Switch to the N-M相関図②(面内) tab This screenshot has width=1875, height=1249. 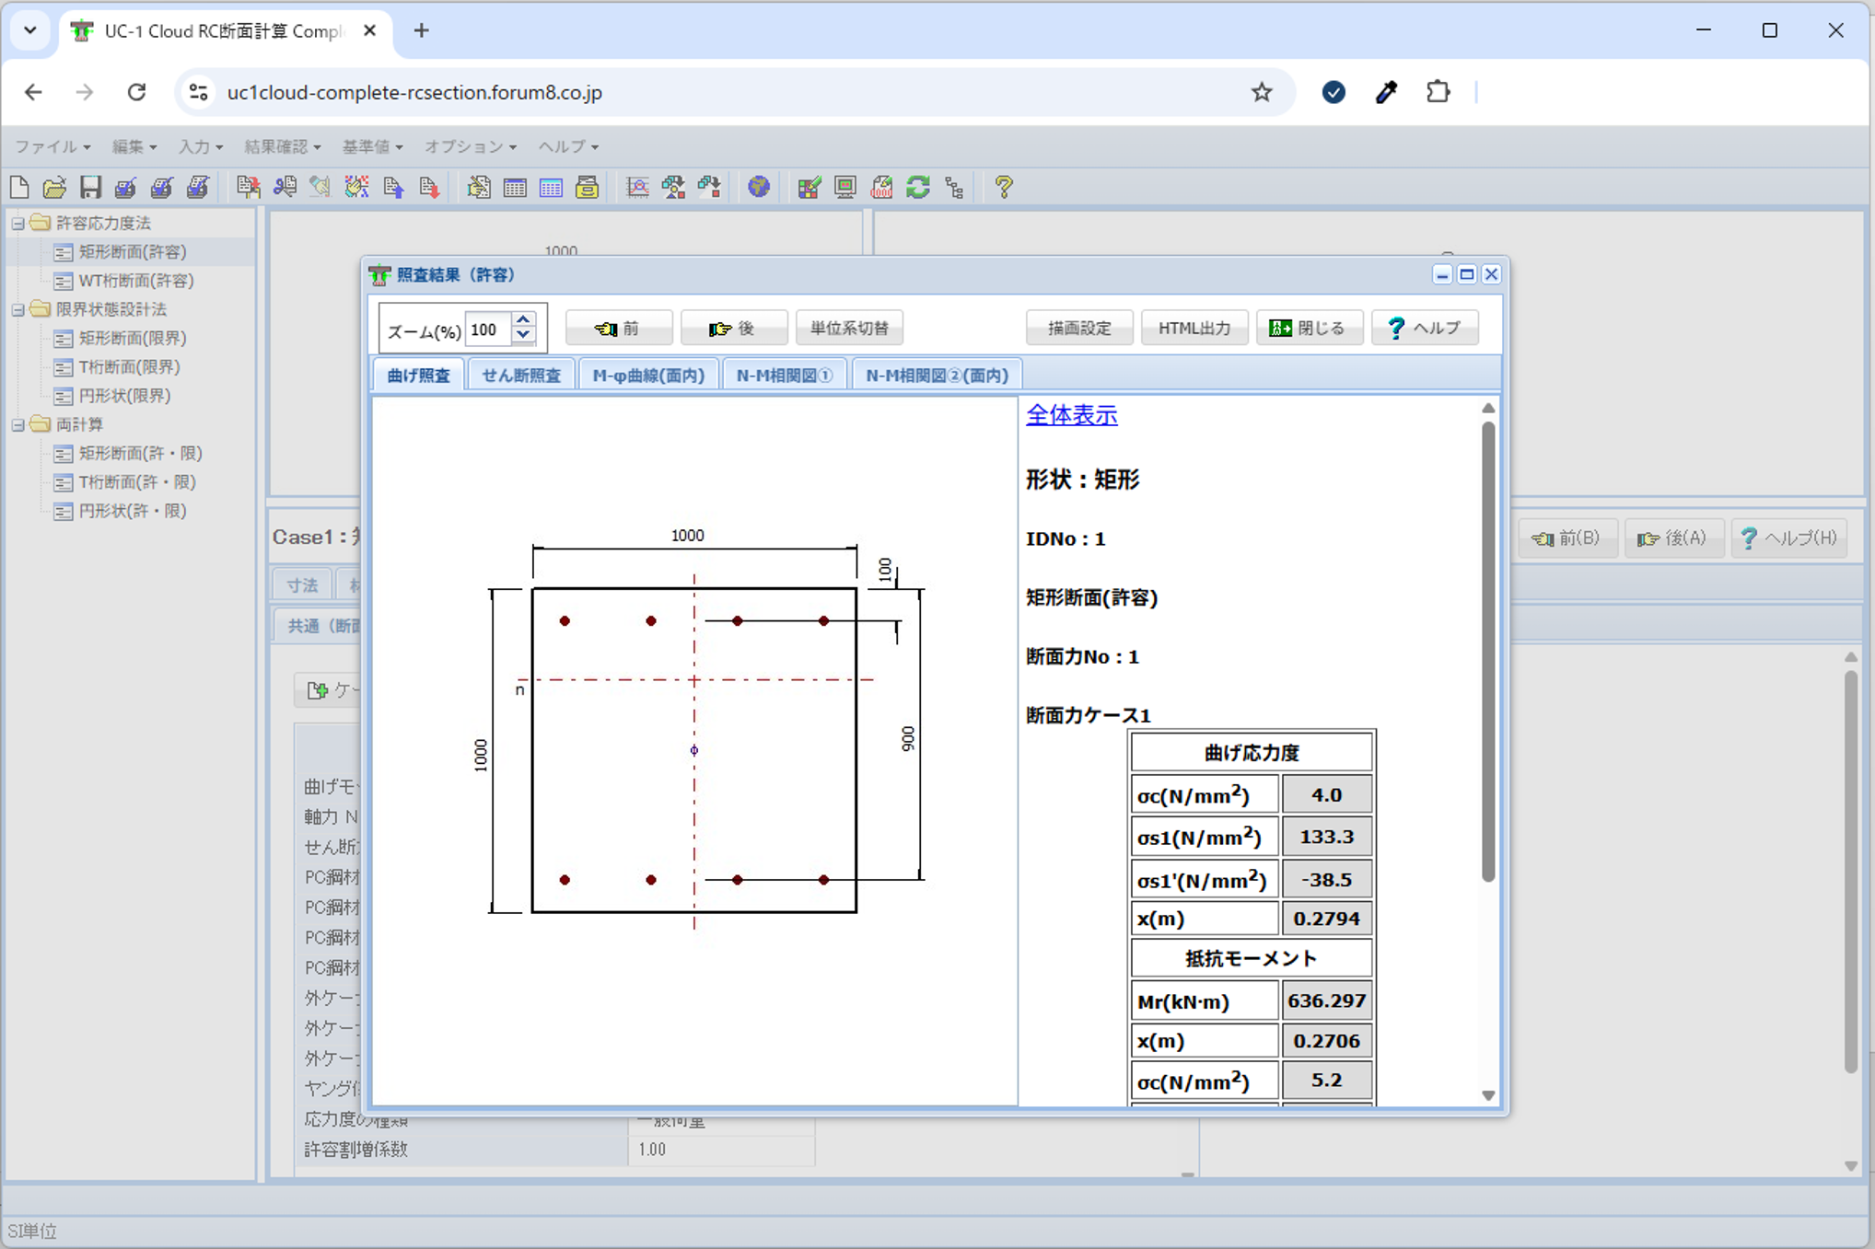click(937, 376)
